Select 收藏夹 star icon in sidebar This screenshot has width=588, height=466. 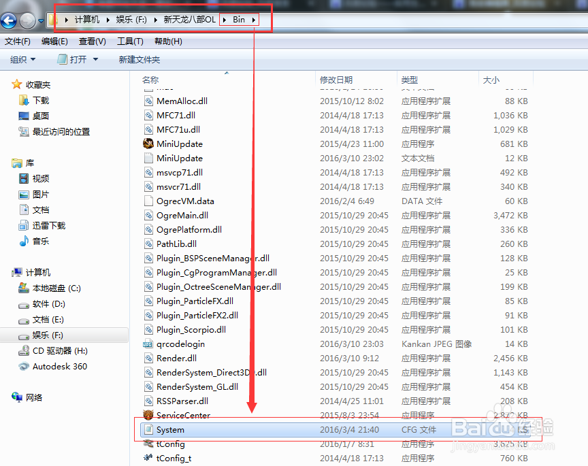click(16, 84)
